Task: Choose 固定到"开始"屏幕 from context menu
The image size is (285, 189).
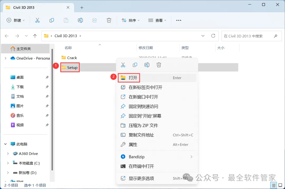Action: (157, 116)
